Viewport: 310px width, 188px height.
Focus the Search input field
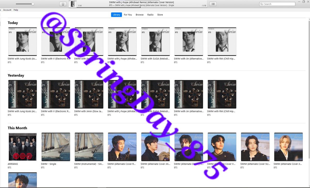[277, 4]
